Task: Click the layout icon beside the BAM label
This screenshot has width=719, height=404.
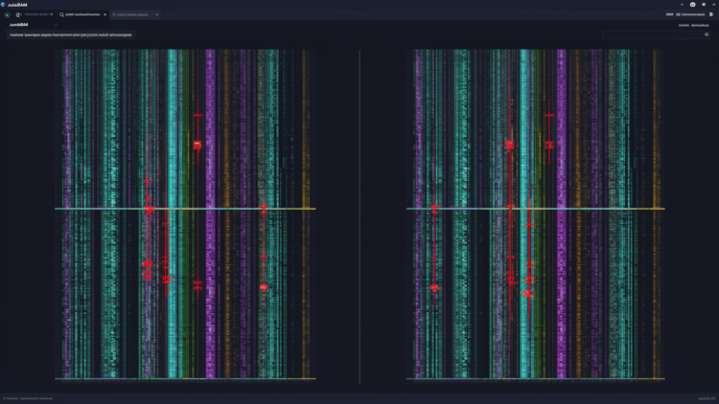Action: (x=678, y=14)
